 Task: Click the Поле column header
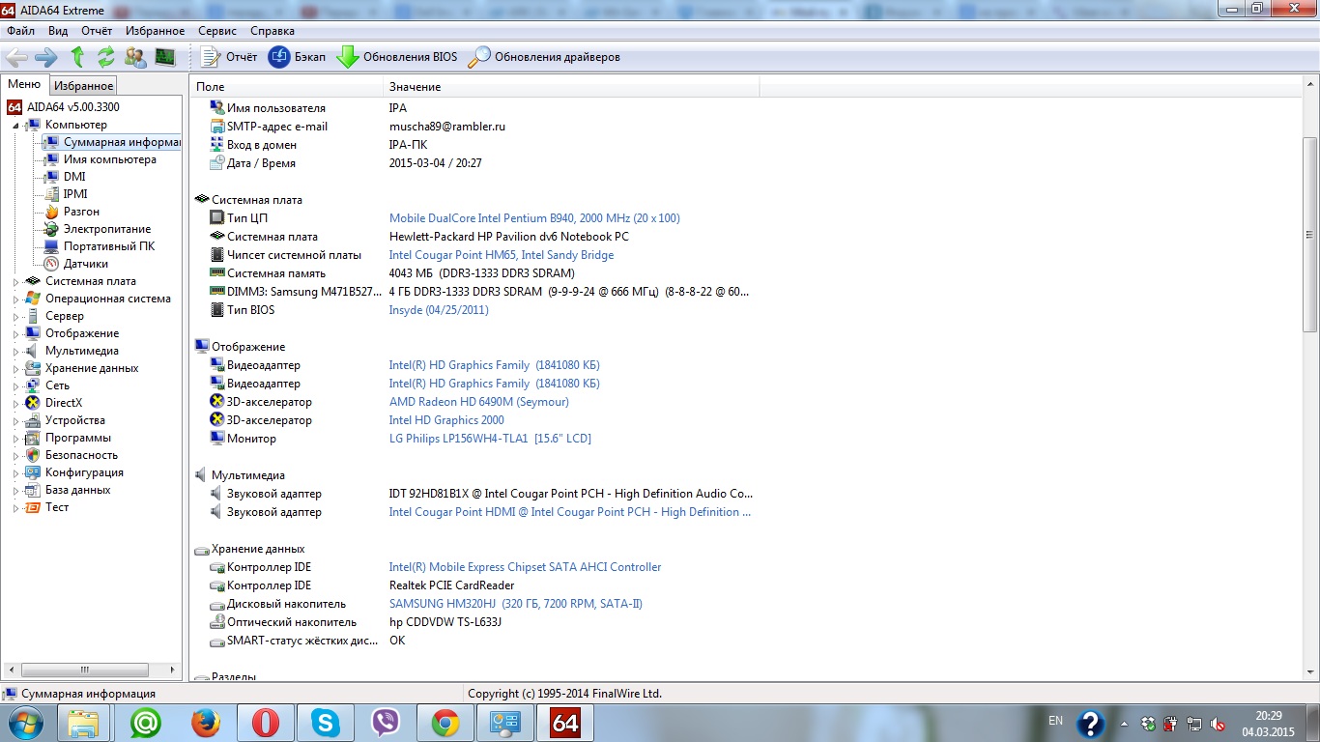point(286,87)
